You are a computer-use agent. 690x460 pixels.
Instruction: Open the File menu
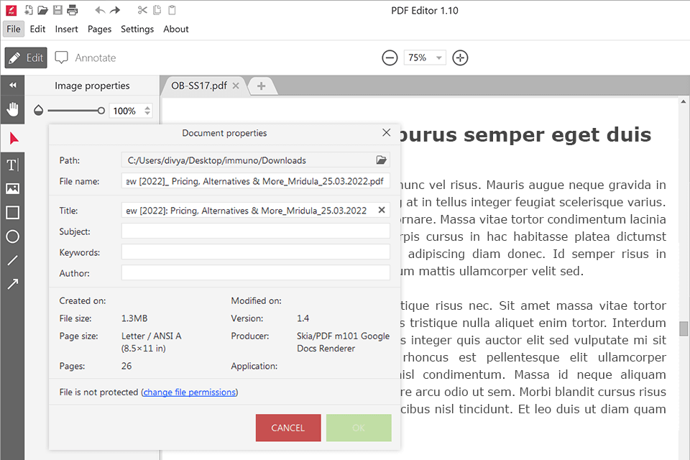(x=14, y=29)
